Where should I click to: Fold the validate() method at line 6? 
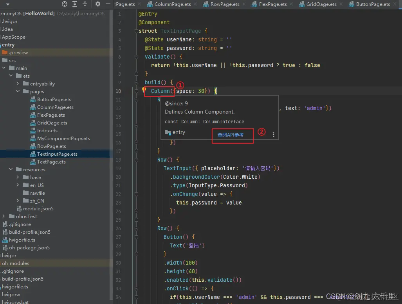[x=136, y=57]
